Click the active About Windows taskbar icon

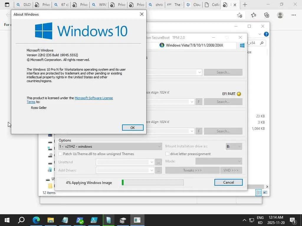[x=137, y=220]
